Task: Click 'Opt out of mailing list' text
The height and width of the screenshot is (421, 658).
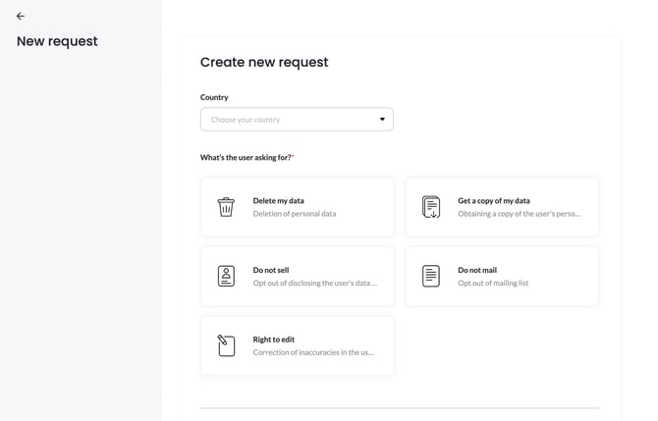Action: pyautogui.click(x=493, y=283)
